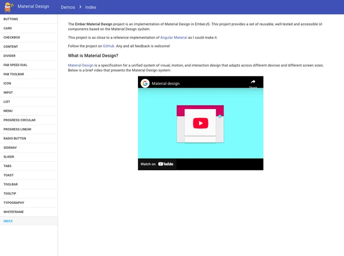The image size is (344, 256).
Task: Click the Material Design header title
Action: [x=33, y=6]
